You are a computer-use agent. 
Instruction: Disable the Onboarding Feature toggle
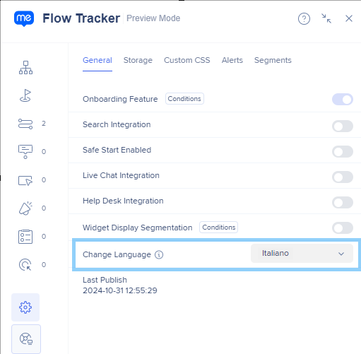[343, 100]
